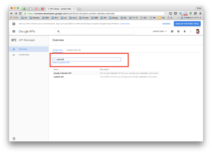Select the Google APIs tab

pos(58,50)
